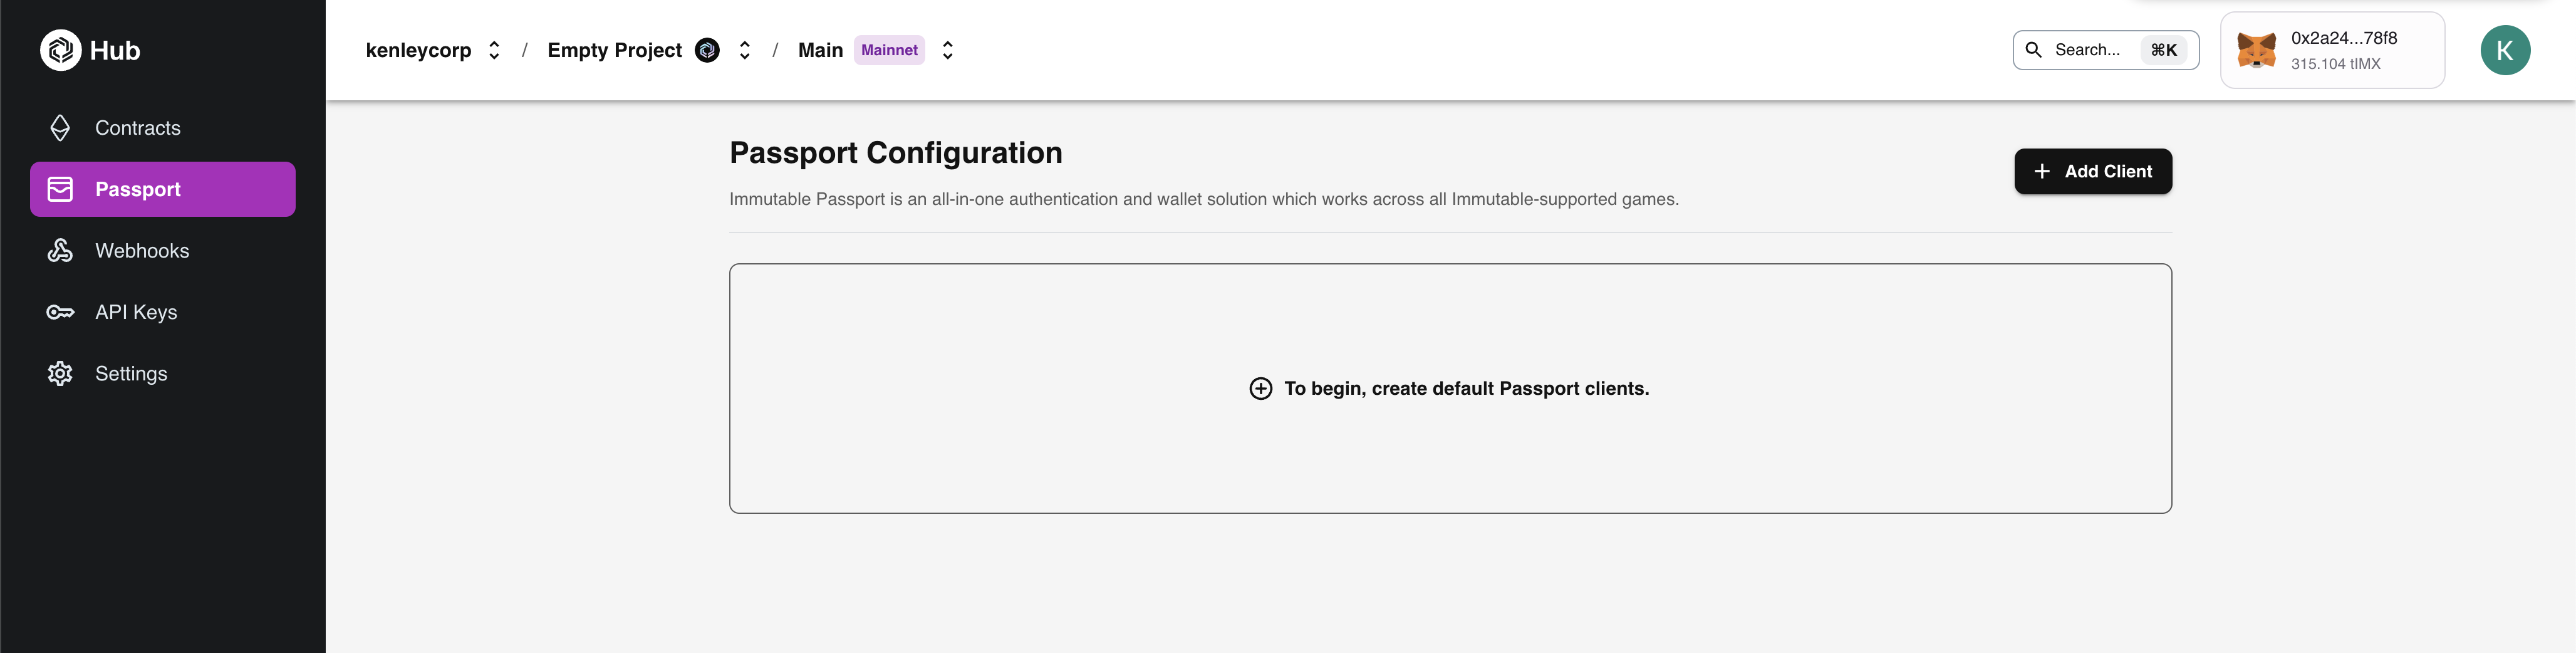Screen dimensions: 2576x653
Task: Expand the Empty Project switcher arrows
Action: click(x=745, y=50)
